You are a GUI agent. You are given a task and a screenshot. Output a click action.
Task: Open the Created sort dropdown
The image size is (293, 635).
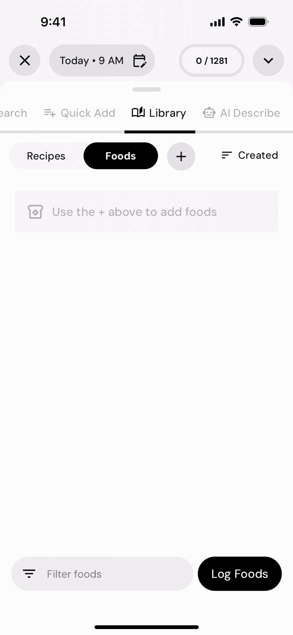[x=250, y=155]
